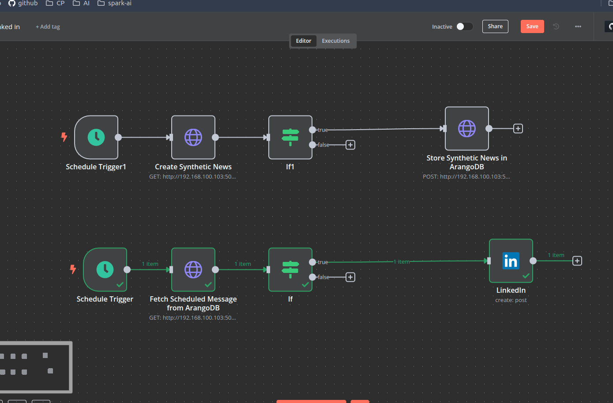The height and width of the screenshot is (403, 613).
Task: Add a node after the LinkedIn output
Action: pyautogui.click(x=577, y=261)
